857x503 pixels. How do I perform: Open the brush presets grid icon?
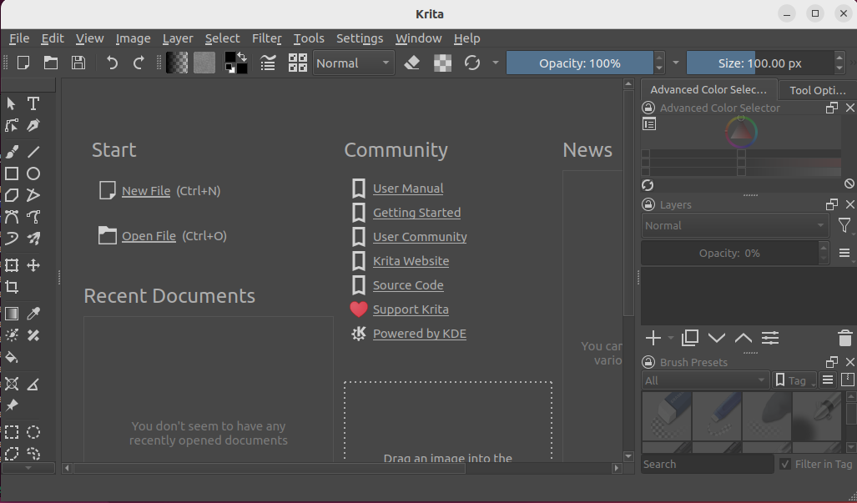298,63
